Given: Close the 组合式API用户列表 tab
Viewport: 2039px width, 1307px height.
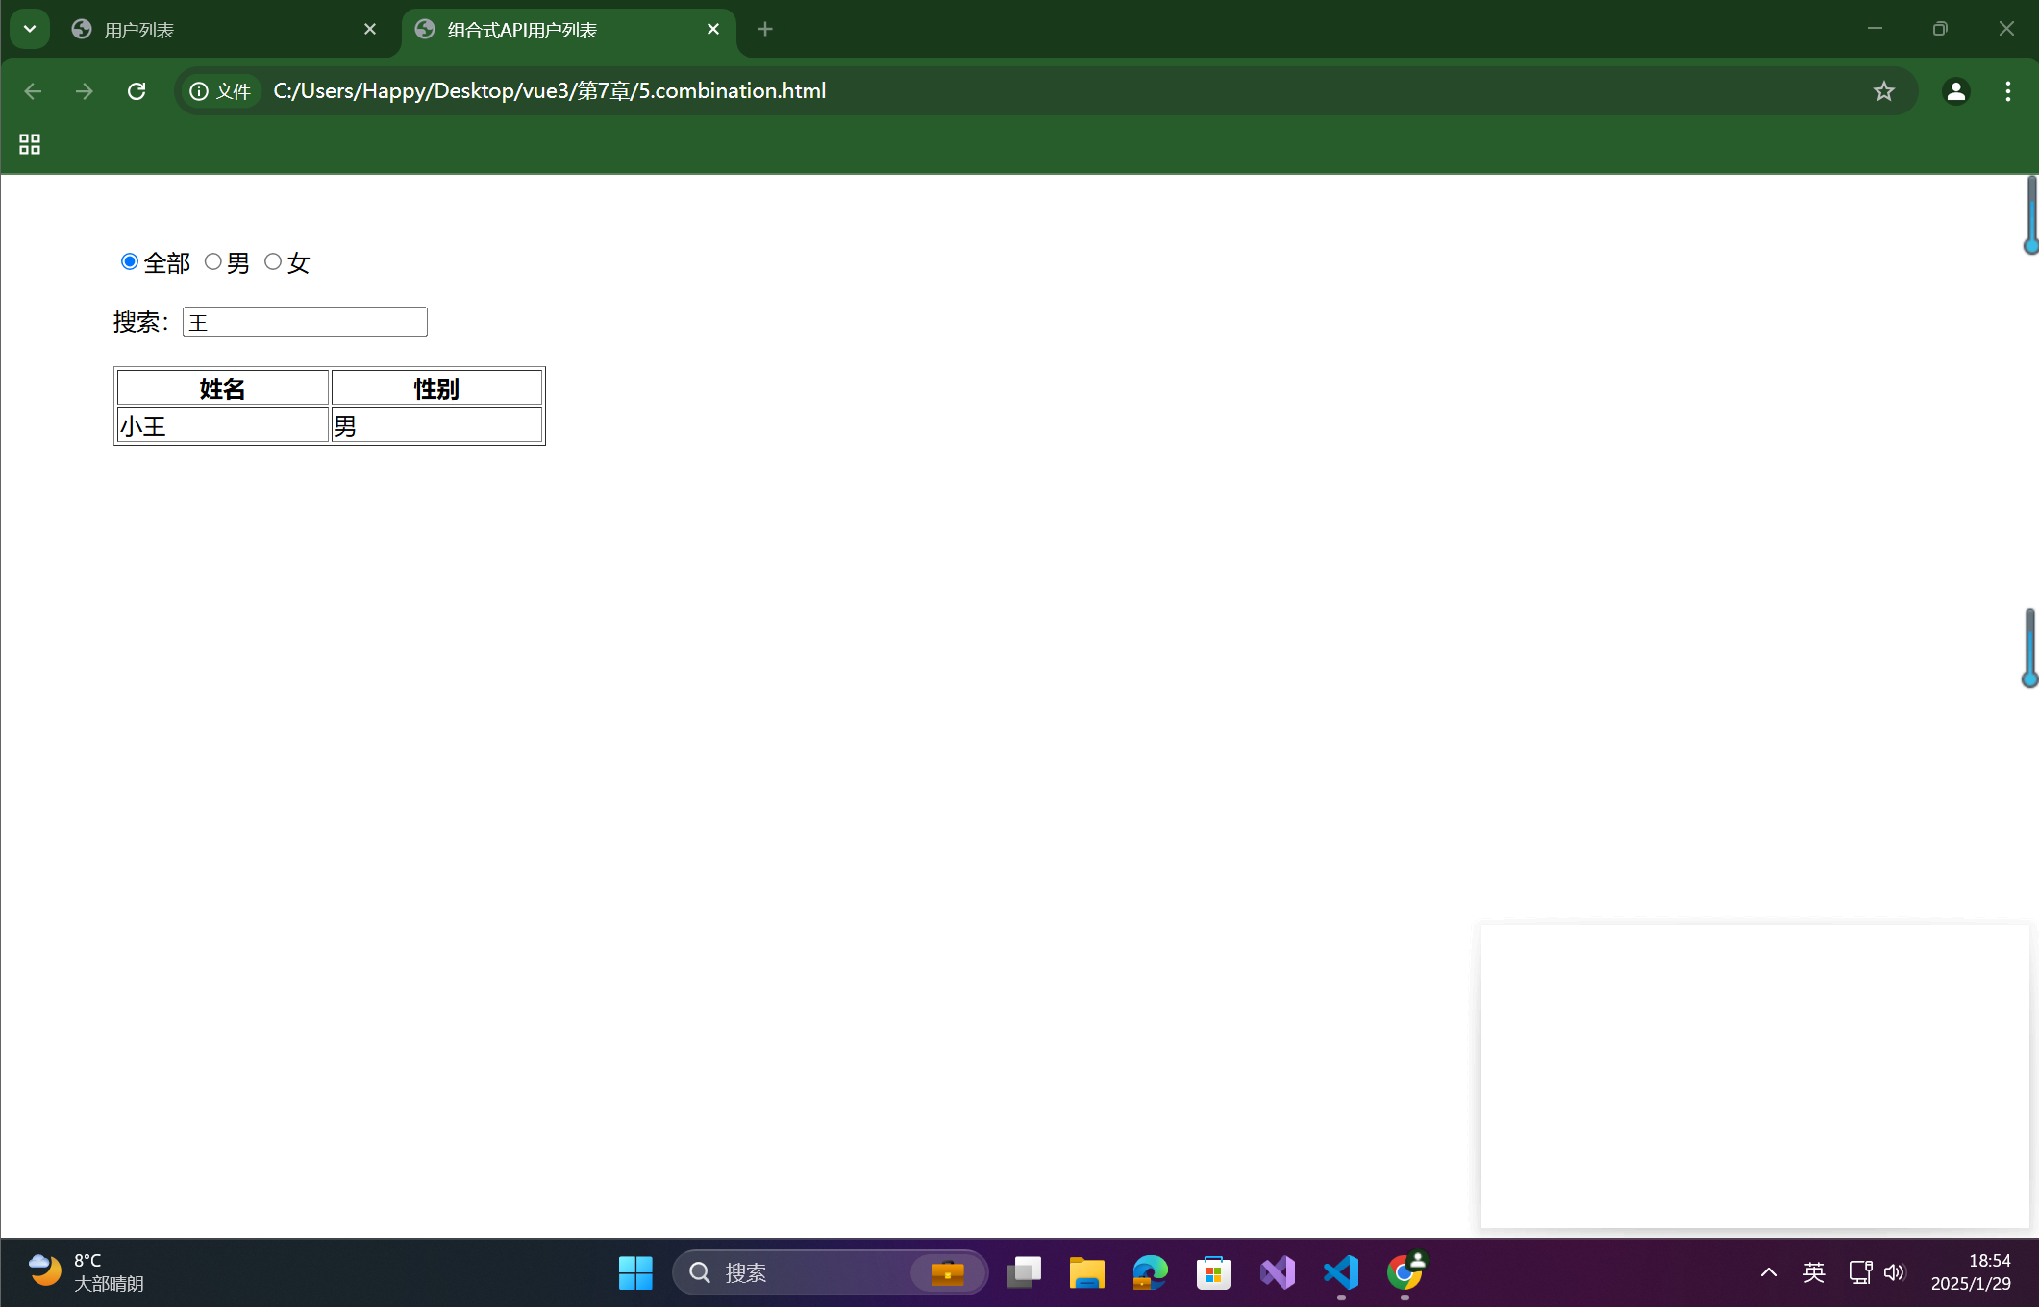Looking at the screenshot, I should (x=713, y=30).
